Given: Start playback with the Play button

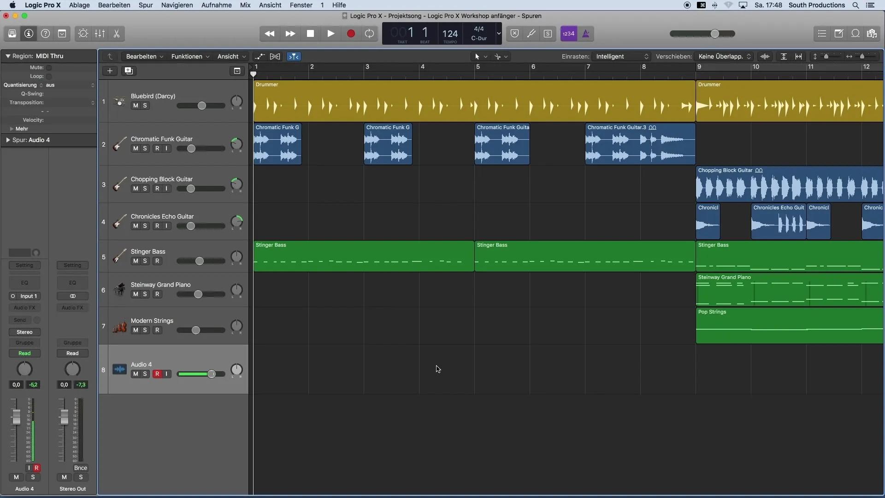Looking at the screenshot, I should 331,34.
